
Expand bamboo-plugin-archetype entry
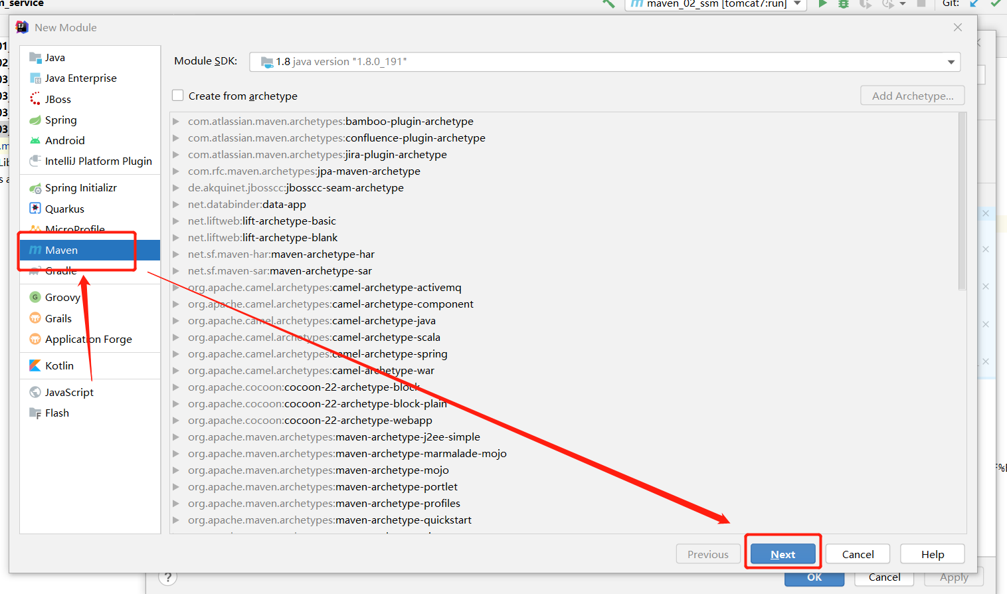[176, 122]
